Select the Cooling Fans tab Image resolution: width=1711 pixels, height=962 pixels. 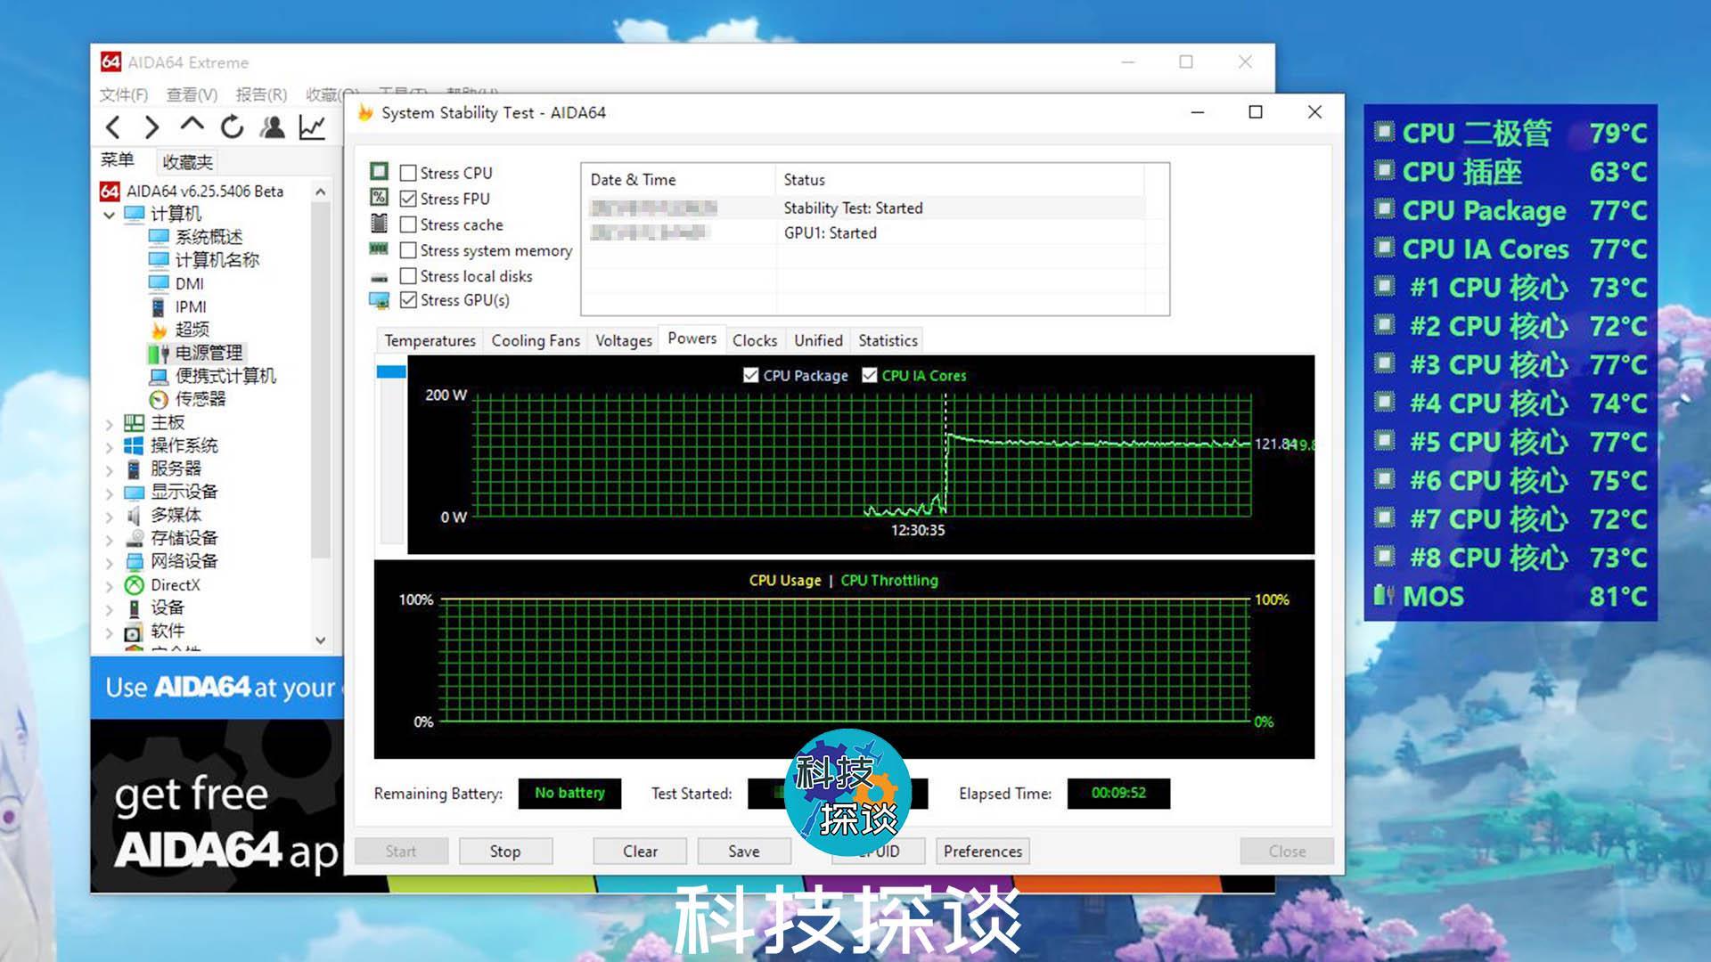pyautogui.click(x=535, y=339)
